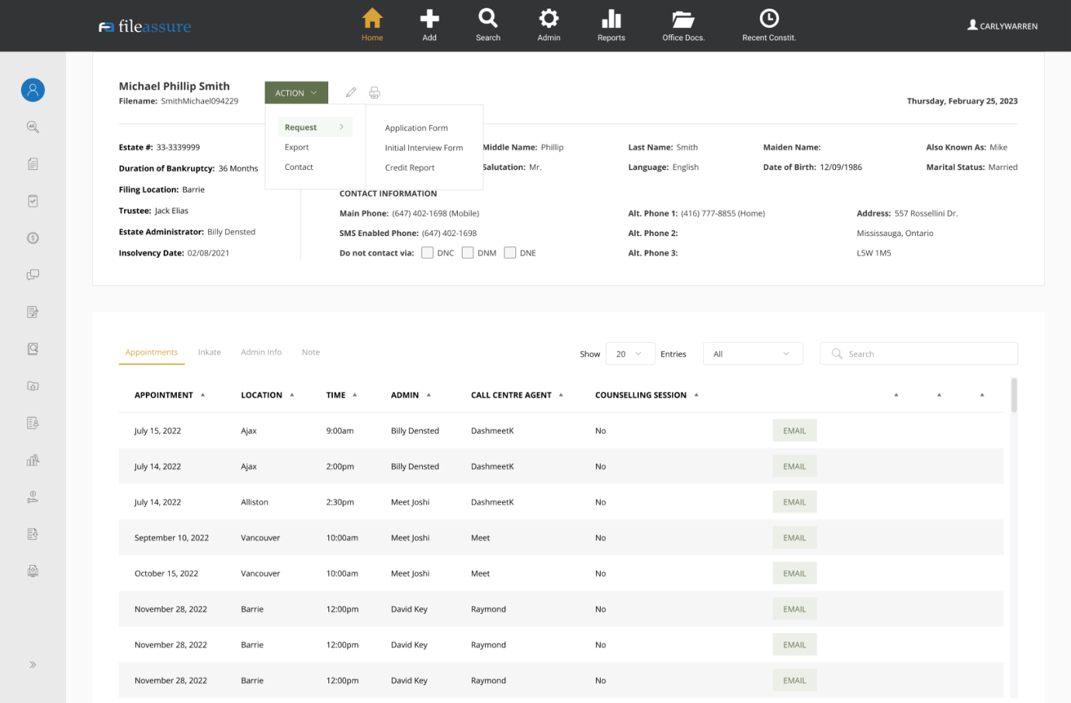Open the All filter dropdown
1071x703 pixels.
coord(752,354)
